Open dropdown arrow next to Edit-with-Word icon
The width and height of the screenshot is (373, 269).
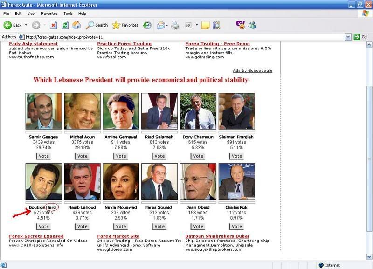coord(197,25)
